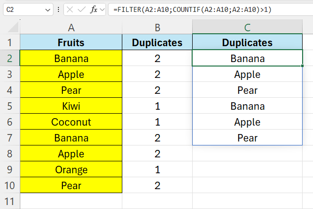Click the name box resize dots handle
The width and height of the screenshot is (313, 209).
coord(59,9)
